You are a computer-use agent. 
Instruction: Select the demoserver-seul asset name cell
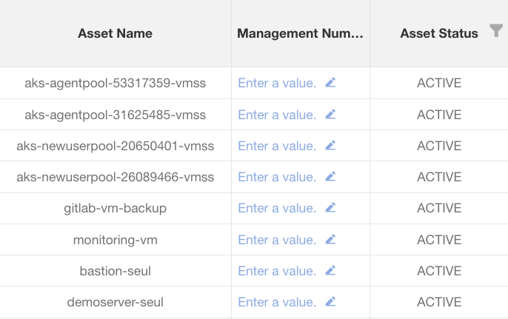[x=115, y=302]
